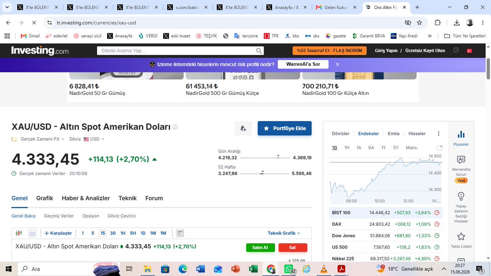Select the Emtia tab in market widget
The height and width of the screenshot is (276, 491).
[394, 134]
